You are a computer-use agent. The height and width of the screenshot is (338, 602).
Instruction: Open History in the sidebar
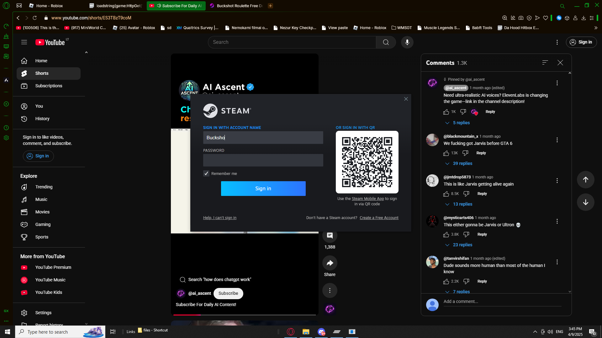[x=49, y=119]
